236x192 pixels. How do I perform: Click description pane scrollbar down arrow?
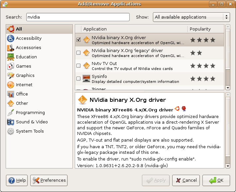click(228, 166)
